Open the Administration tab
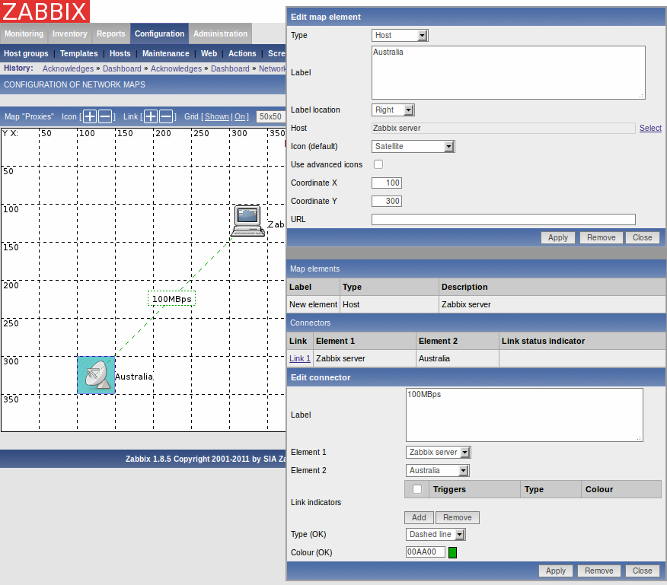667x585 pixels. point(220,33)
